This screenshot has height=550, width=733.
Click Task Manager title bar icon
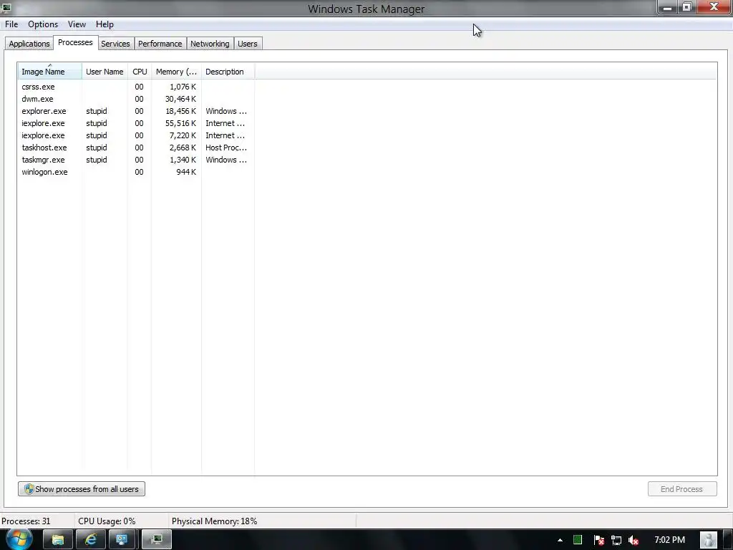click(6, 7)
